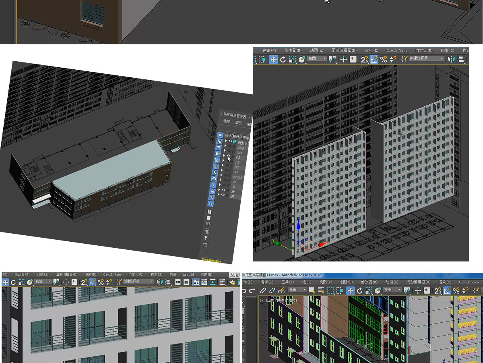This screenshot has width=483, height=363.
Task: Open 工具(T) menu in the 建模11.max window
Action: tap(287, 282)
